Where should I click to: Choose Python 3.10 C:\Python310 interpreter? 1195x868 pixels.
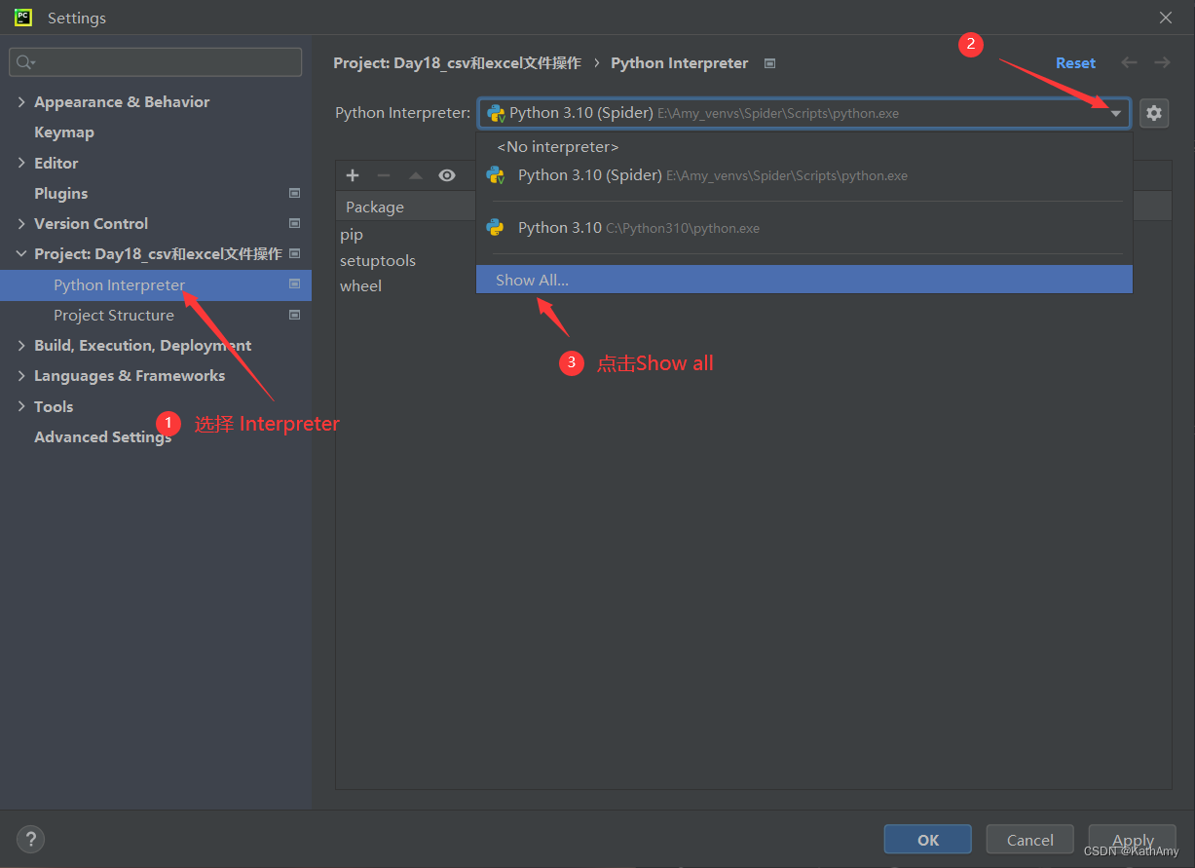click(804, 228)
